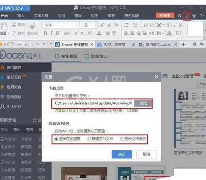Click the 浏览 browse button
Viewport: 206px width, 180px height.
pos(143,103)
